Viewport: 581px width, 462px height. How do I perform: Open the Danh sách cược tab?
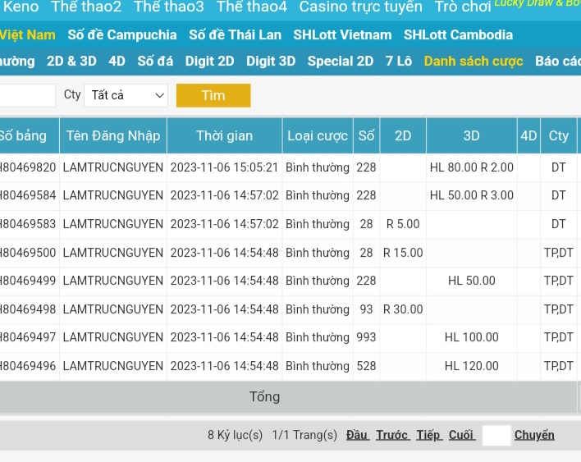click(473, 61)
